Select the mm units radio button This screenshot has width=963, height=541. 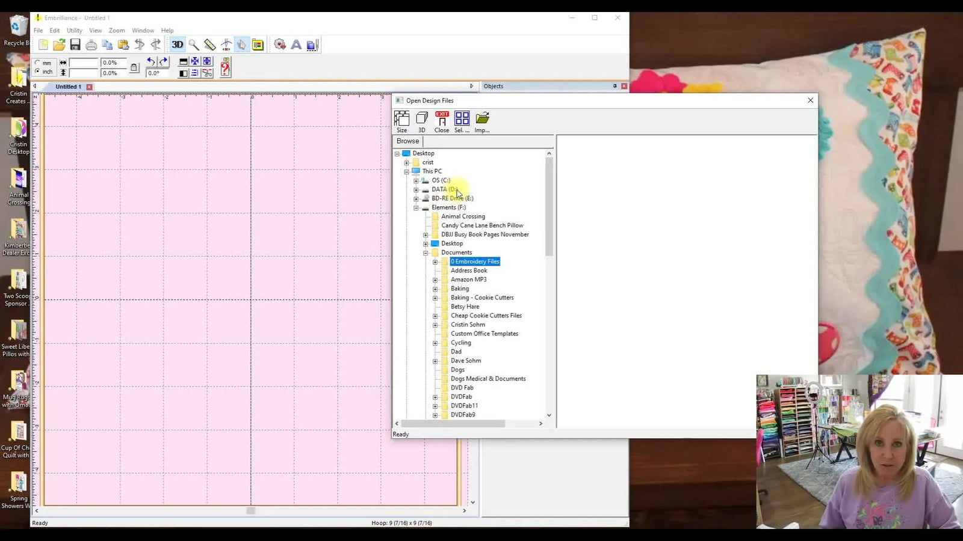point(38,63)
